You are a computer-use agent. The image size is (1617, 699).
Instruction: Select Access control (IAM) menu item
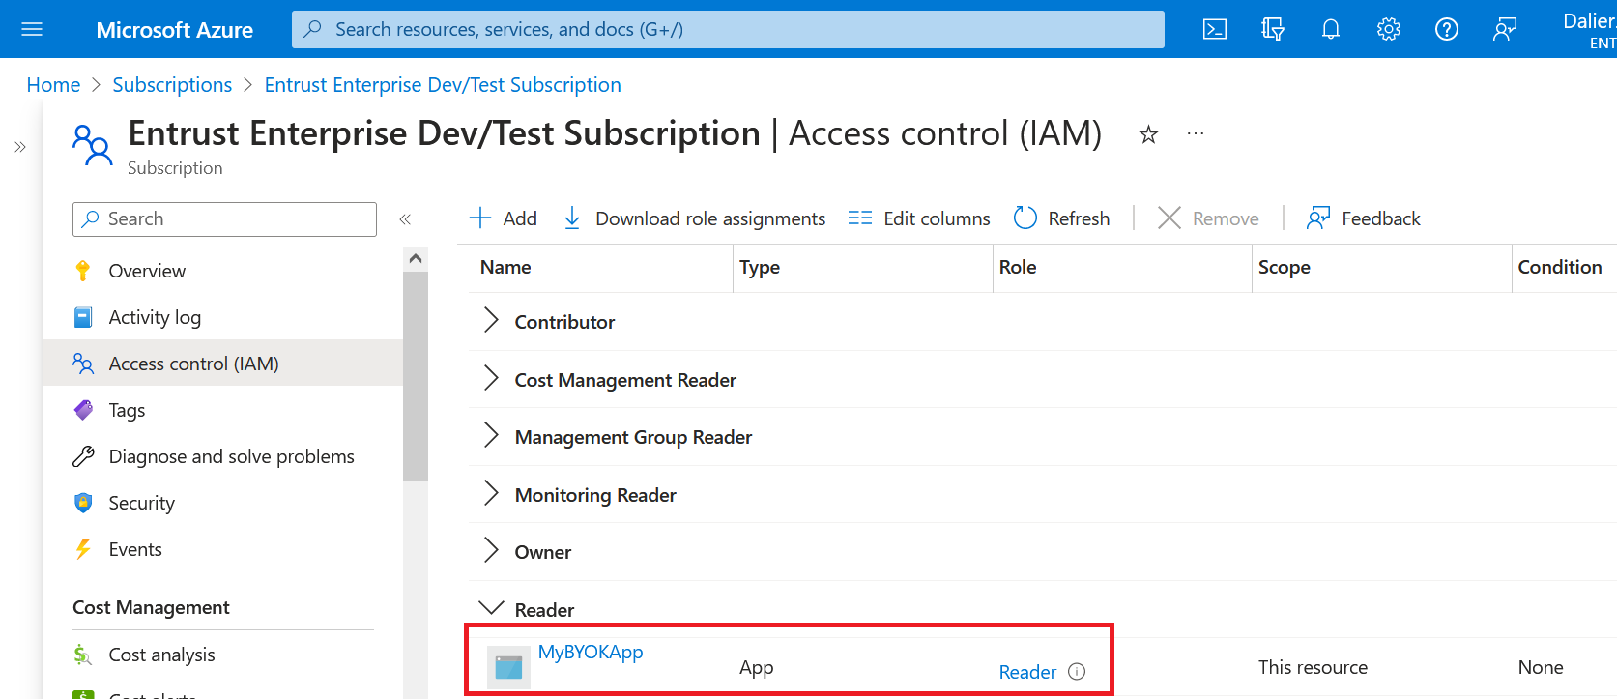coord(223,364)
